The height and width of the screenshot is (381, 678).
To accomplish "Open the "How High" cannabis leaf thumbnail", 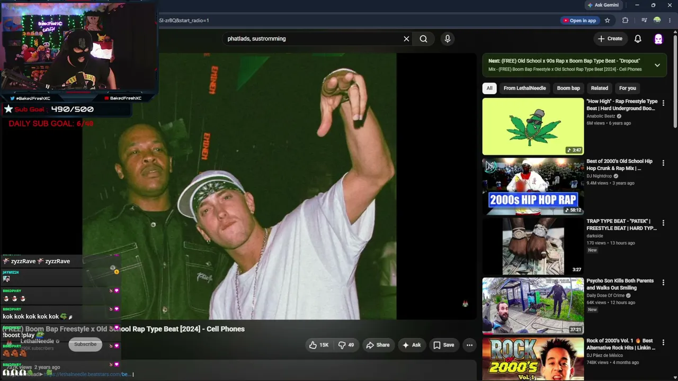I will point(533,126).
